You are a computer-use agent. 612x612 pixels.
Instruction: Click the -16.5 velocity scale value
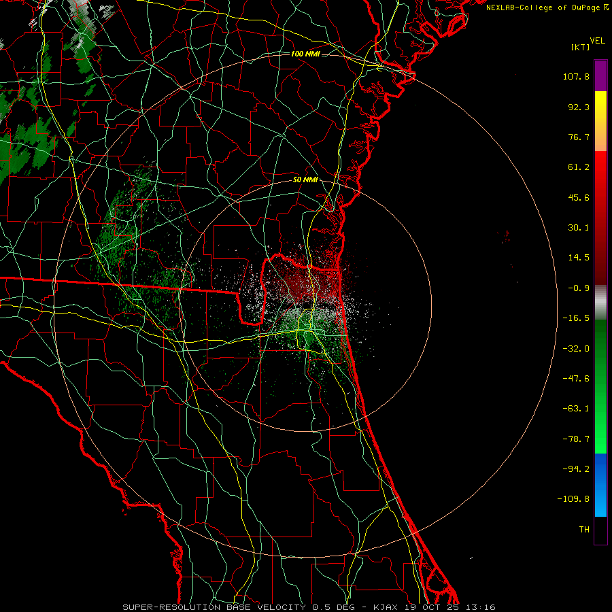pos(576,318)
